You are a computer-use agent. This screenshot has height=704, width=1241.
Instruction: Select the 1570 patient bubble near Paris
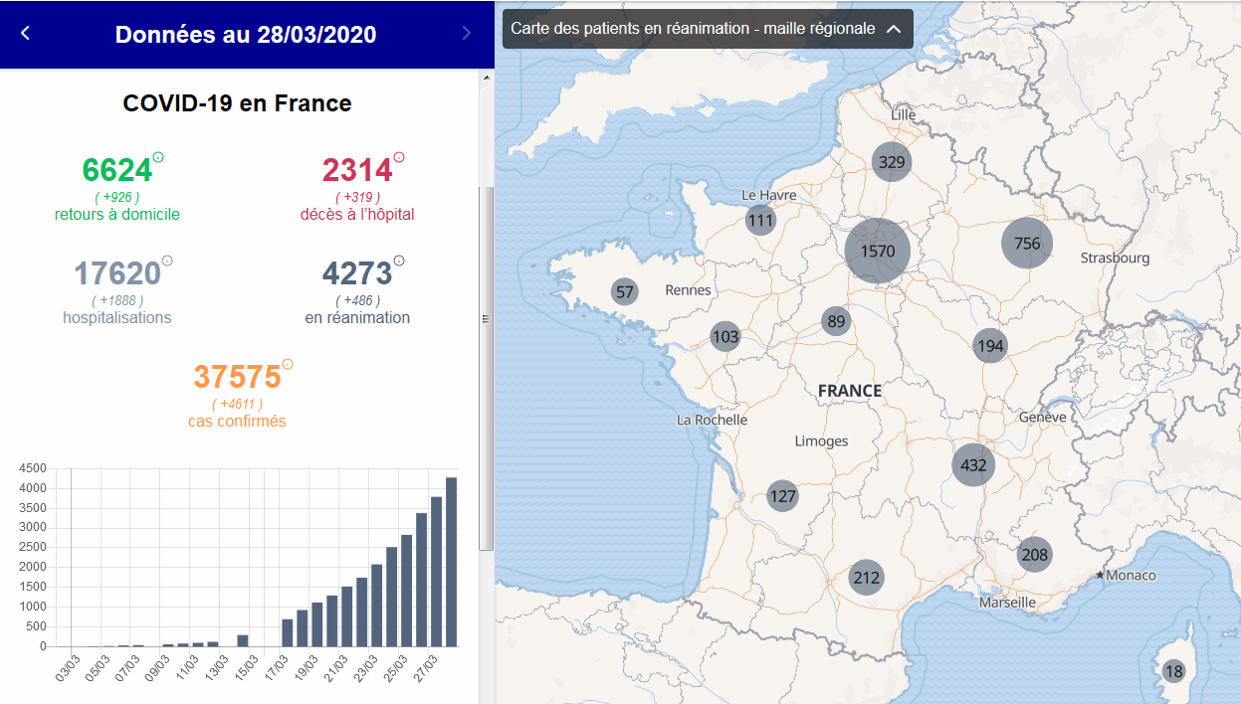877,252
